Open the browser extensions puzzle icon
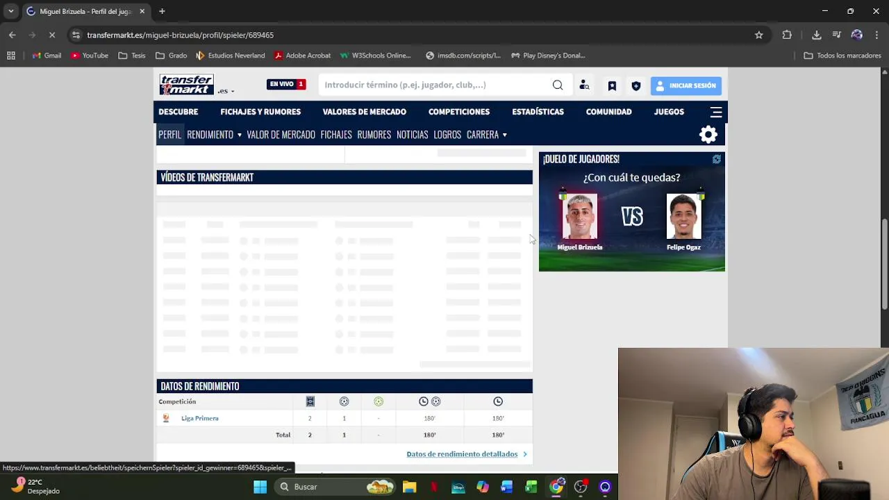Viewport: 889px width, 500px height. point(787,35)
